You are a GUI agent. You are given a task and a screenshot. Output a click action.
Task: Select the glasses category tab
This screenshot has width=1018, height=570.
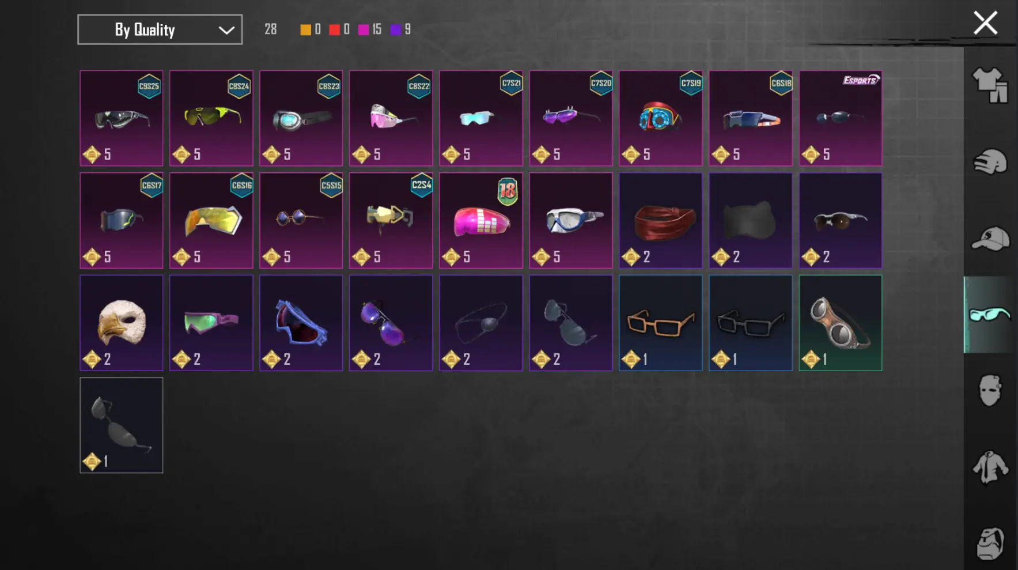[990, 315]
